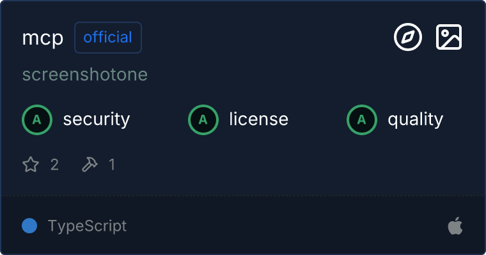Click the Apple platform icon
The width and height of the screenshot is (486, 255).
click(x=455, y=226)
